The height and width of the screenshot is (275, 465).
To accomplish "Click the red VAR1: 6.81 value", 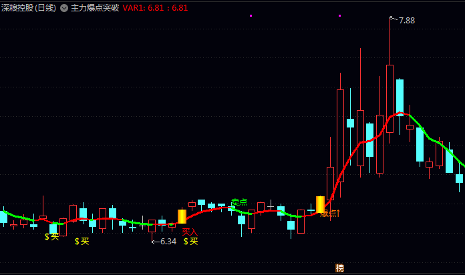I will [142, 8].
